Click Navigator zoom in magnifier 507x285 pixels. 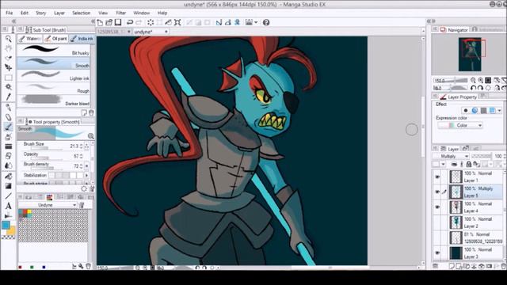pos(481,80)
